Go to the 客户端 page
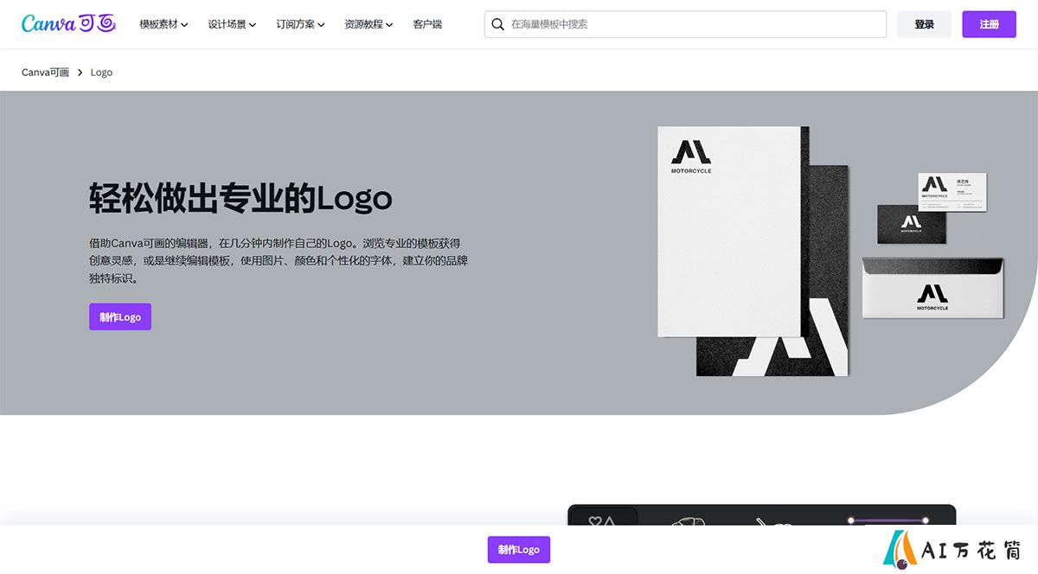This screenshot has width=1038, height=574. tap(427, 24)
